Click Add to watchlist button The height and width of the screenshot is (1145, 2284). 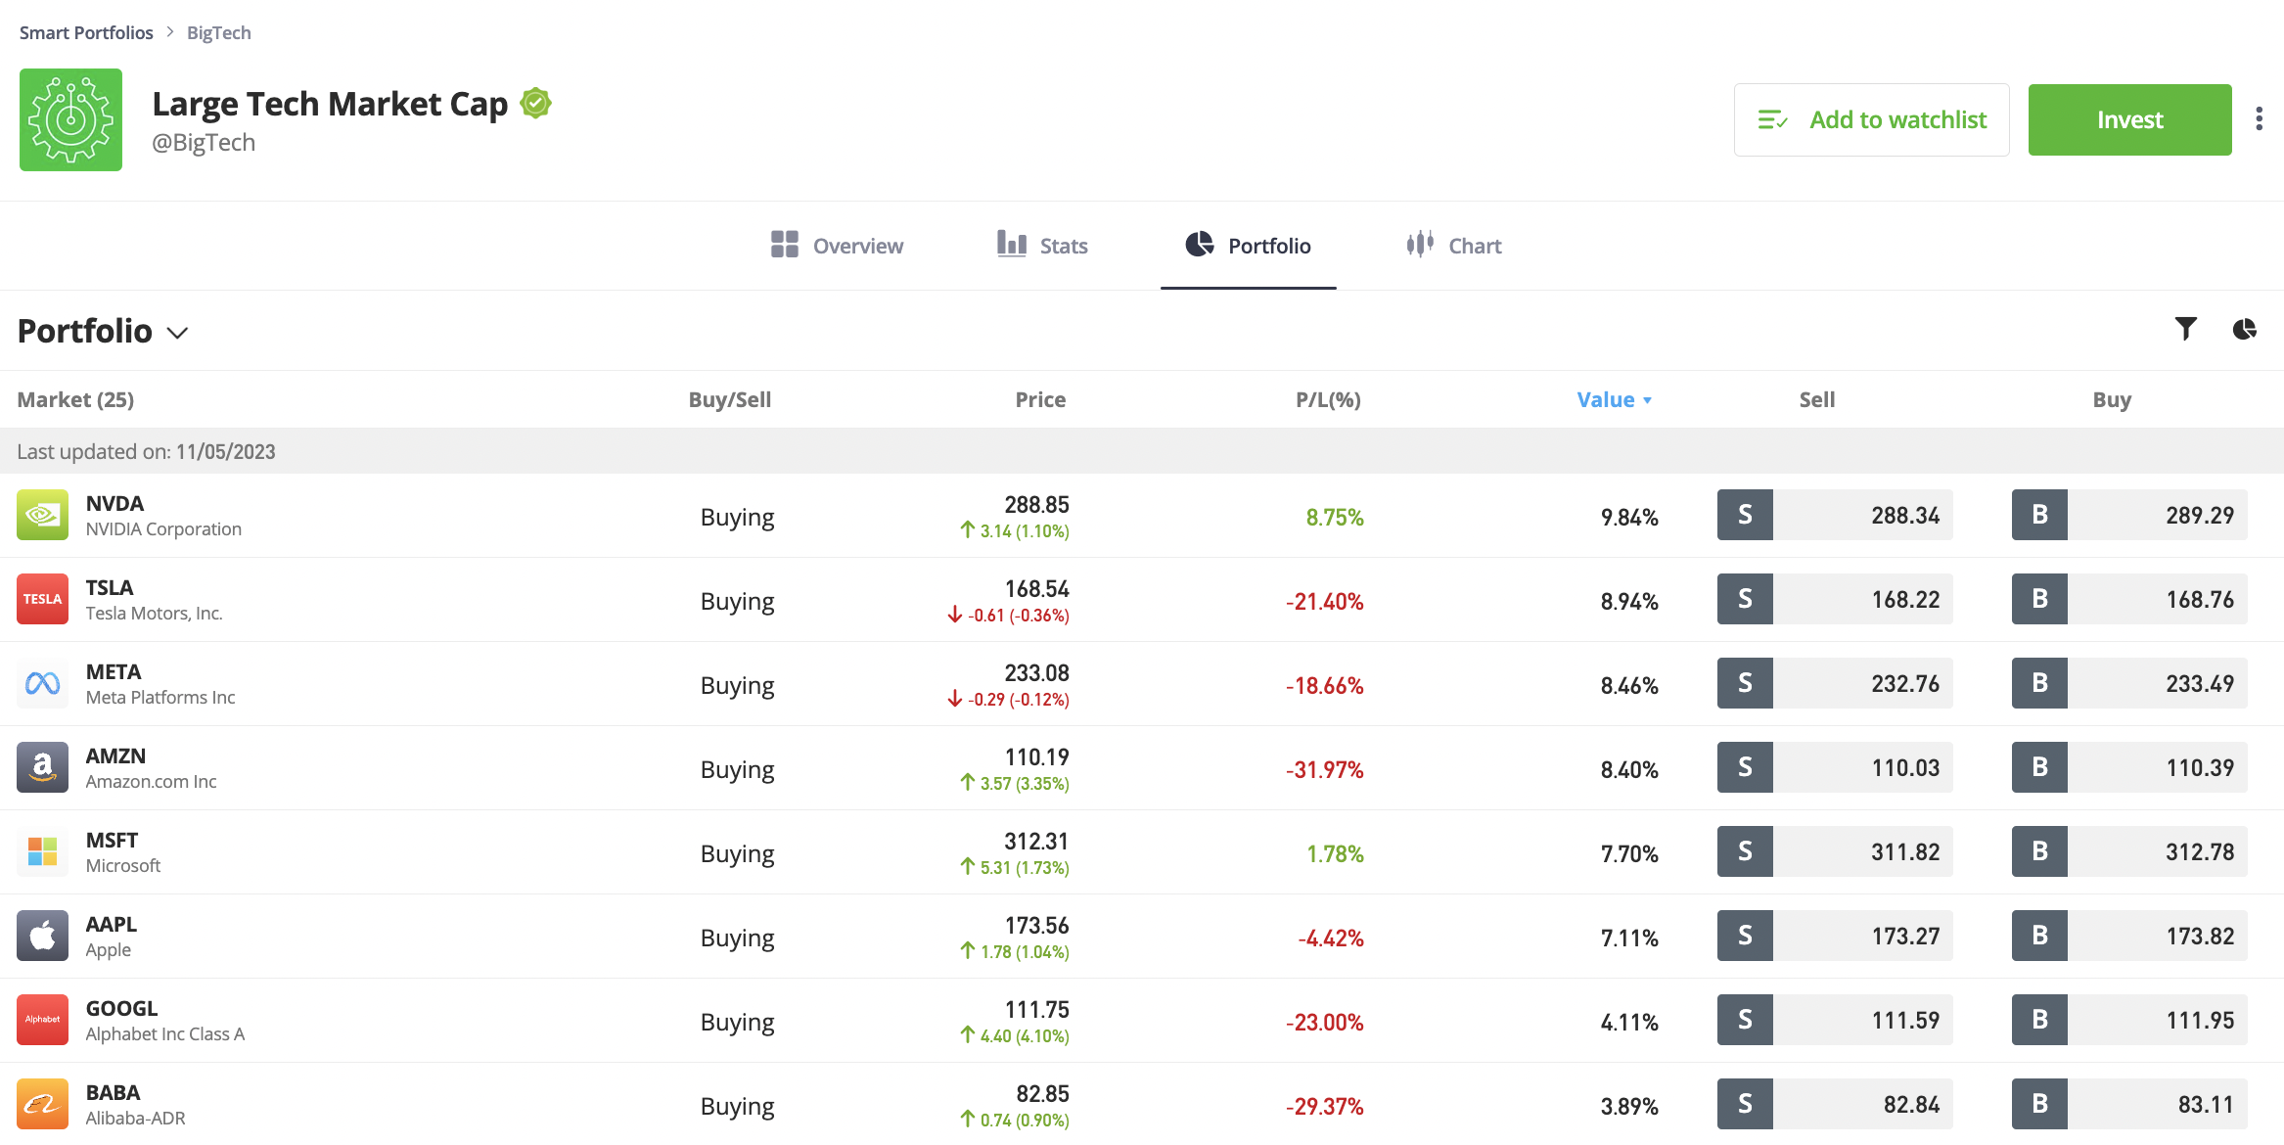[1871, 119]
